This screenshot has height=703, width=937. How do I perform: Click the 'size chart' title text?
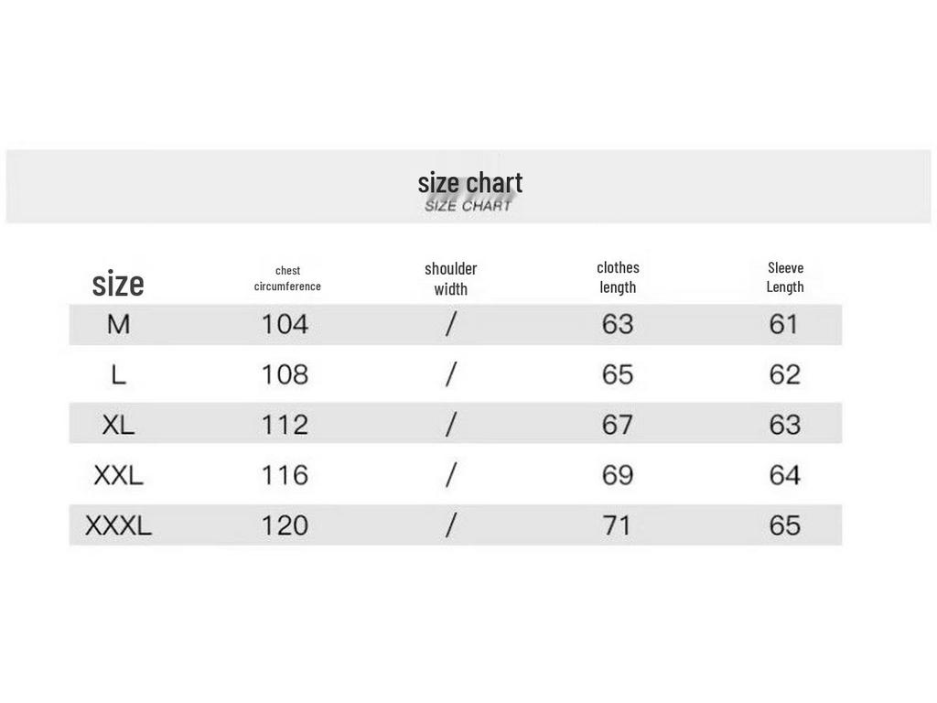pyautogui.click(x=469, y=183)
